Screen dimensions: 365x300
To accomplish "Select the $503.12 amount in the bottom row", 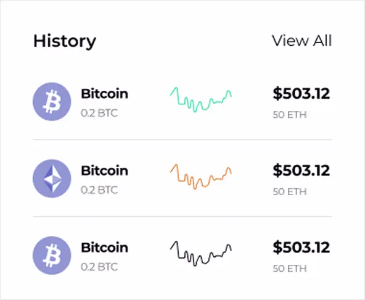I will (x=301, y=248).
